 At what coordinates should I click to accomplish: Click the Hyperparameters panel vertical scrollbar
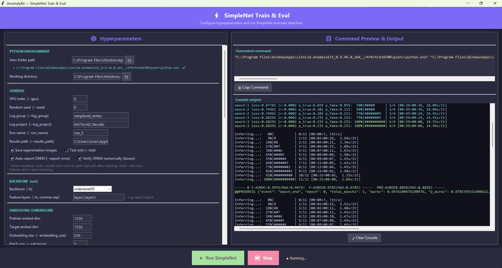[x=225, y=84]
